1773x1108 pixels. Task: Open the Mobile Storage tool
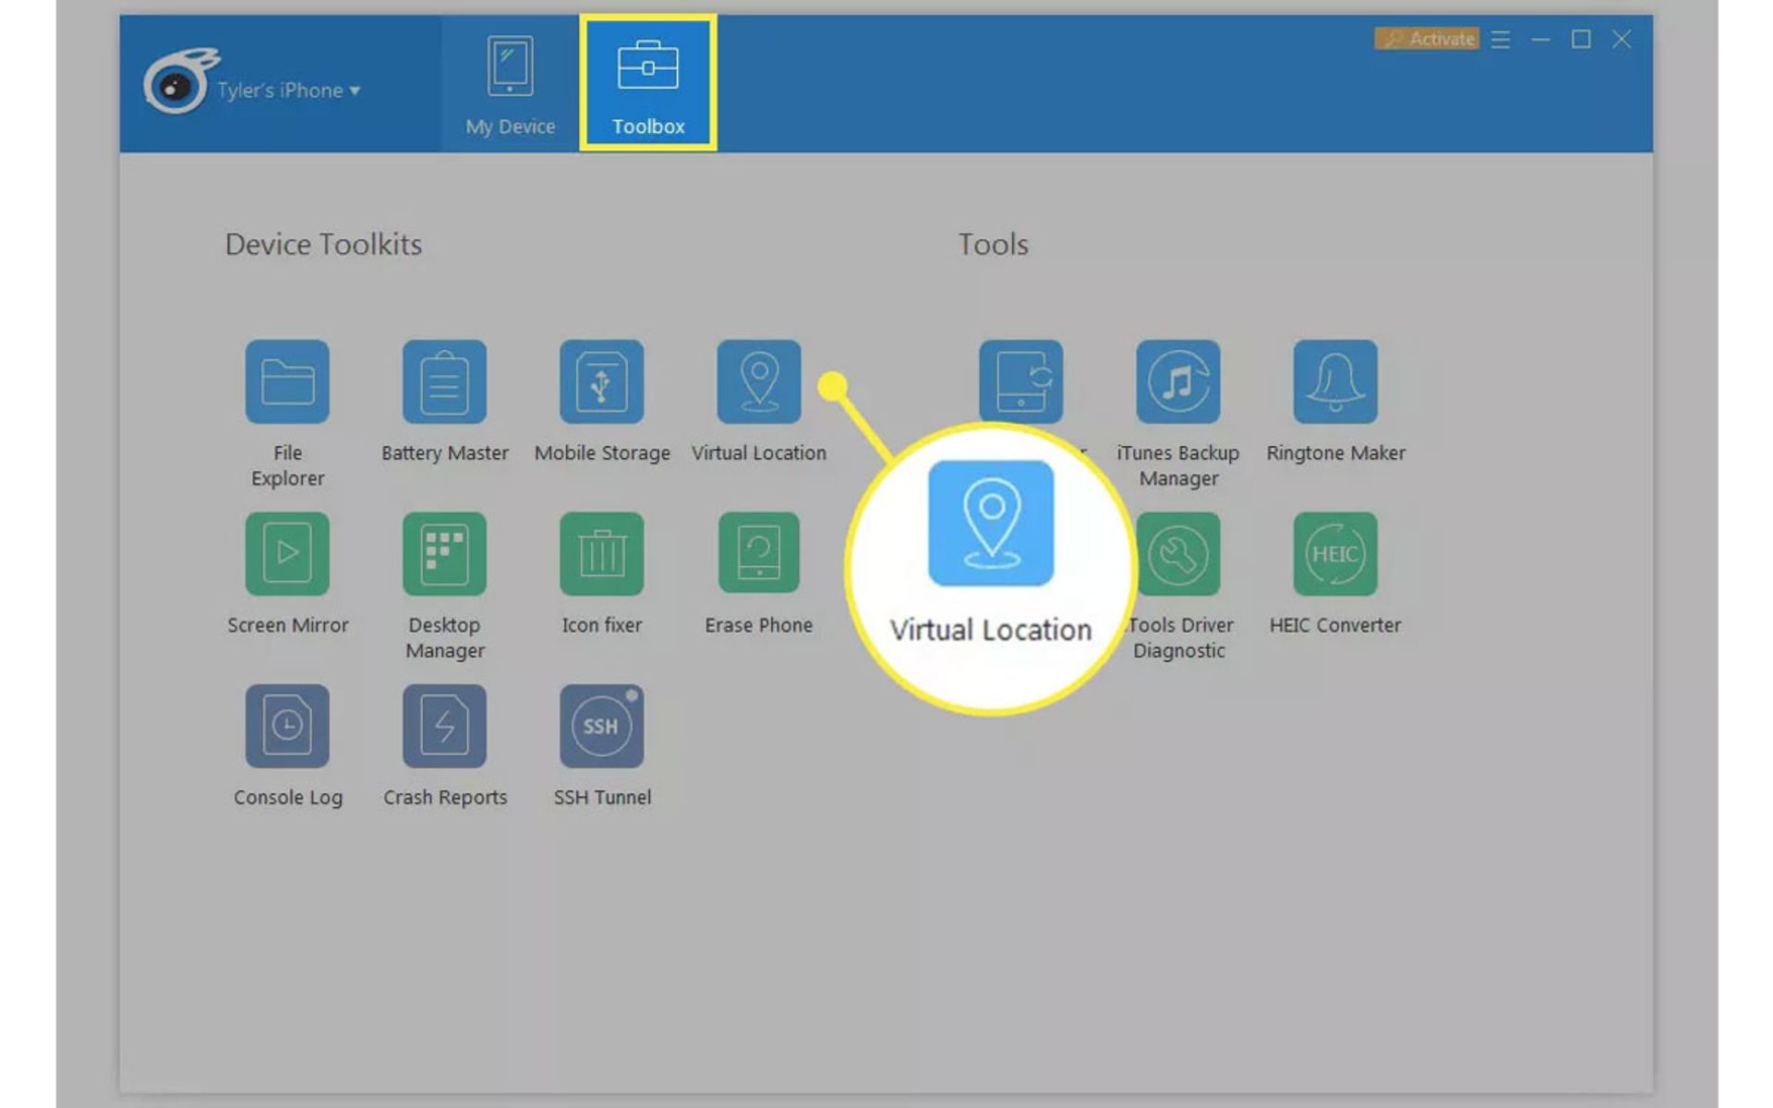pyautogui.click(x=601, y=381)
